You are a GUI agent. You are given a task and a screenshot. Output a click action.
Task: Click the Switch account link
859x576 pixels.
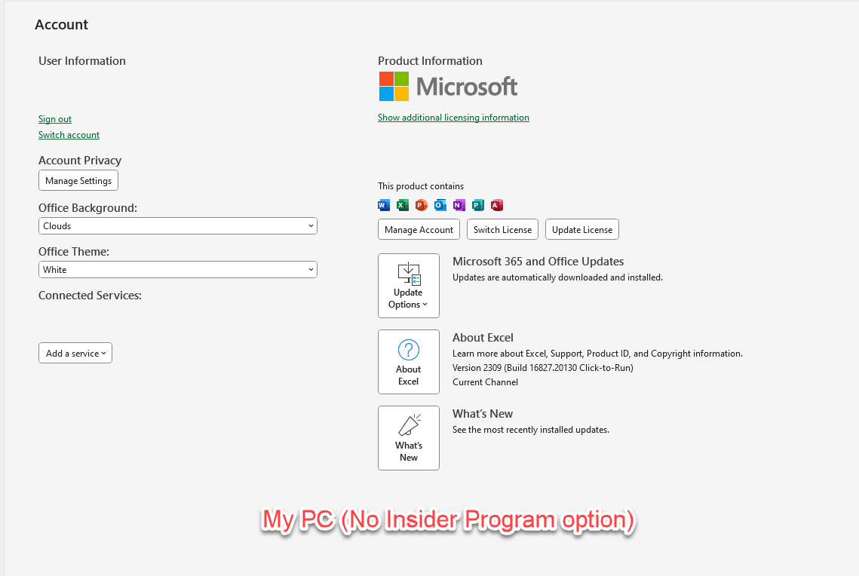(69, 135)
